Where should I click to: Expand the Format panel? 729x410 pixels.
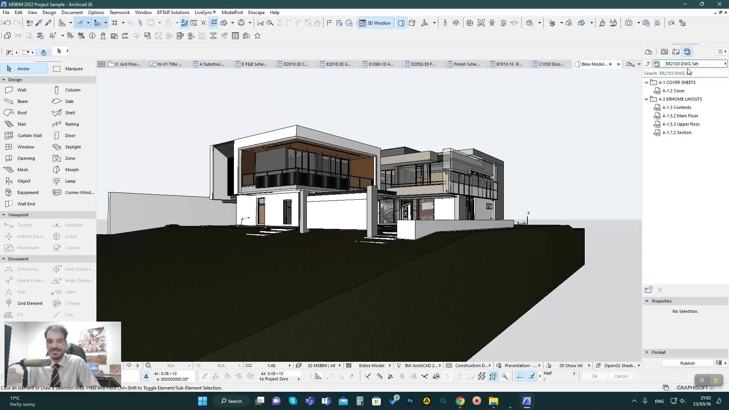coord(647,352)
